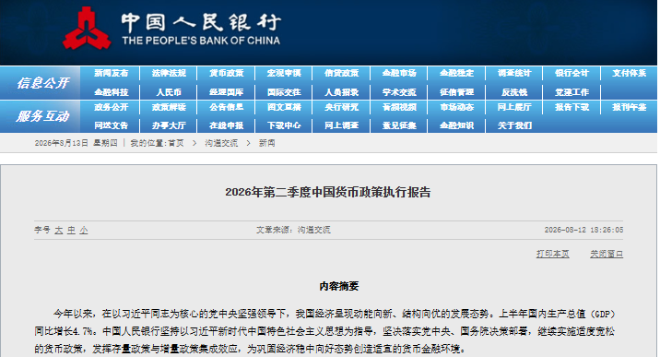660x357 pixels.
Task: Go to 首页 in the breadcrumb
Action: (x=176, y=143)
